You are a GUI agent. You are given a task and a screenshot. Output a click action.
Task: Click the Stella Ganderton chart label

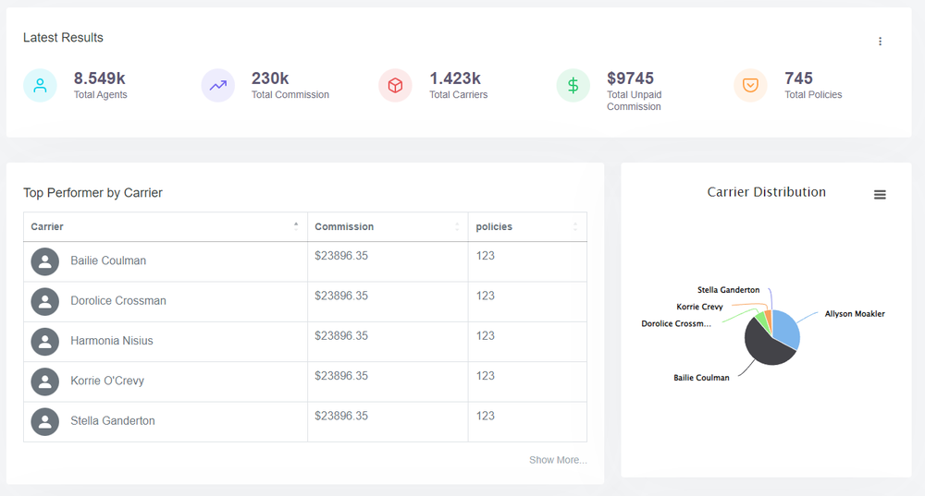point(729,290)
